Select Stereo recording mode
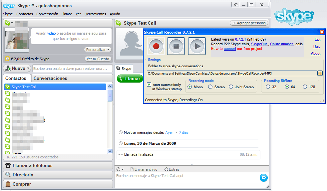Image resolution: width=327 pixels, height=191 pixels. coord(210,87)
